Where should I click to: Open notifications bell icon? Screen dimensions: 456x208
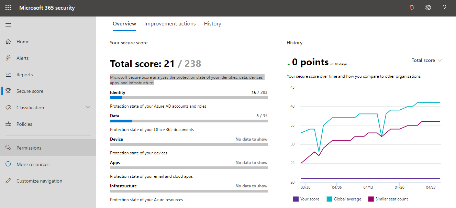(x=412, y=8)
